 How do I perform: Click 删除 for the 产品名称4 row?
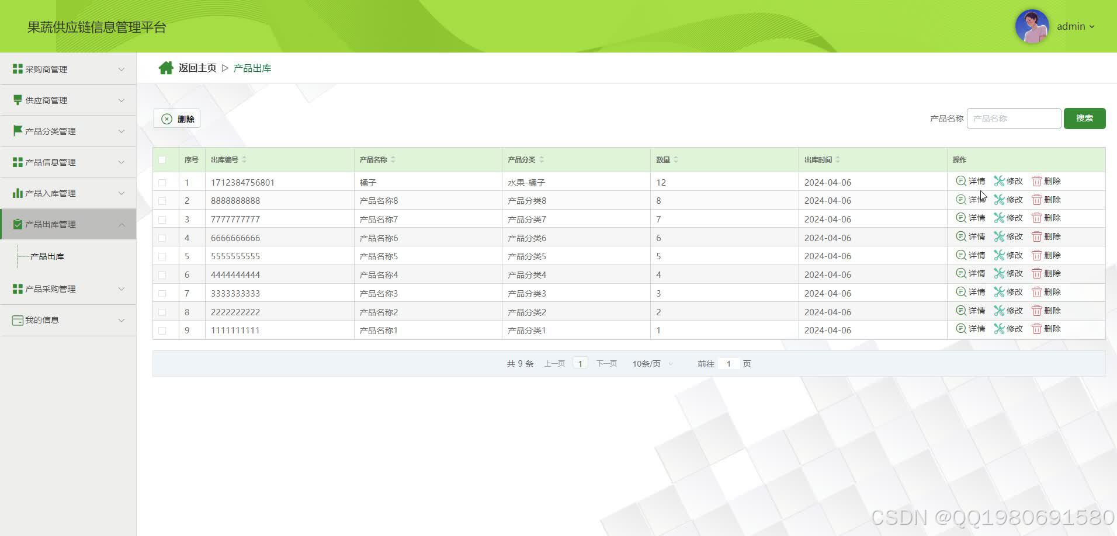click(x=1046, y=273)
